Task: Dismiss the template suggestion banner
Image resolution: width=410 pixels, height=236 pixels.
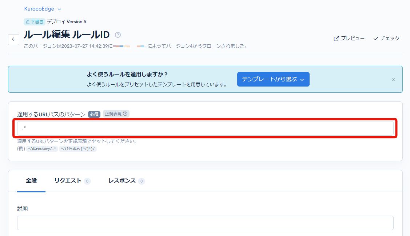Action: tap(394, 79)
